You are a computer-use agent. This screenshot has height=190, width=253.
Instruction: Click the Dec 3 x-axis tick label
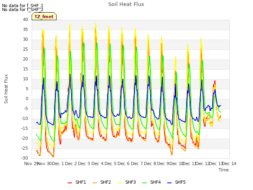click(x=84, y=163)
